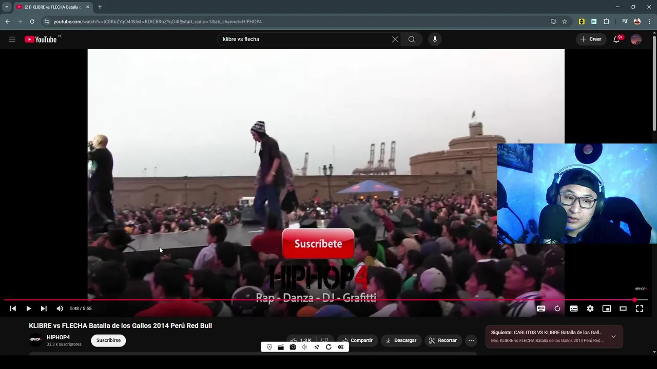The width and height of the screenshot is (657, 369).
Task: Click the floating toolbar shield icon
Action: pos(269,347)
